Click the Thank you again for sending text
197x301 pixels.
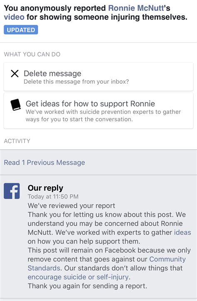87,286
